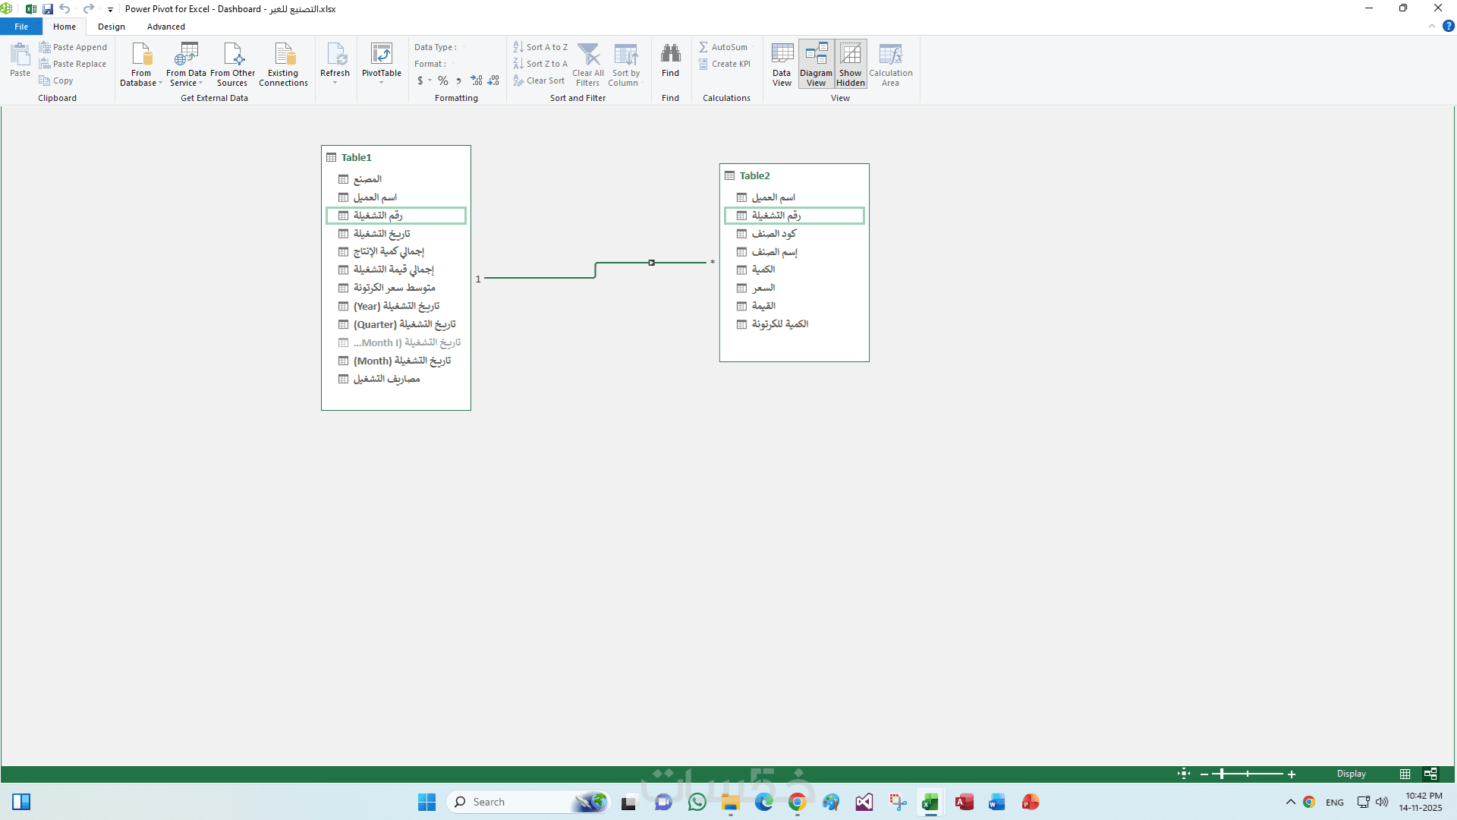This screenshot has height=820, width=1457.
Task: Open Existing Connections
Action: tap(283, 64)
